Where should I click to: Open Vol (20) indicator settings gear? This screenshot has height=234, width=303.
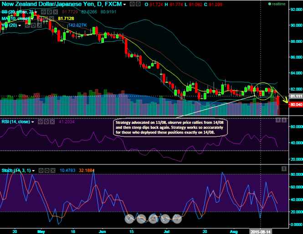33,25
